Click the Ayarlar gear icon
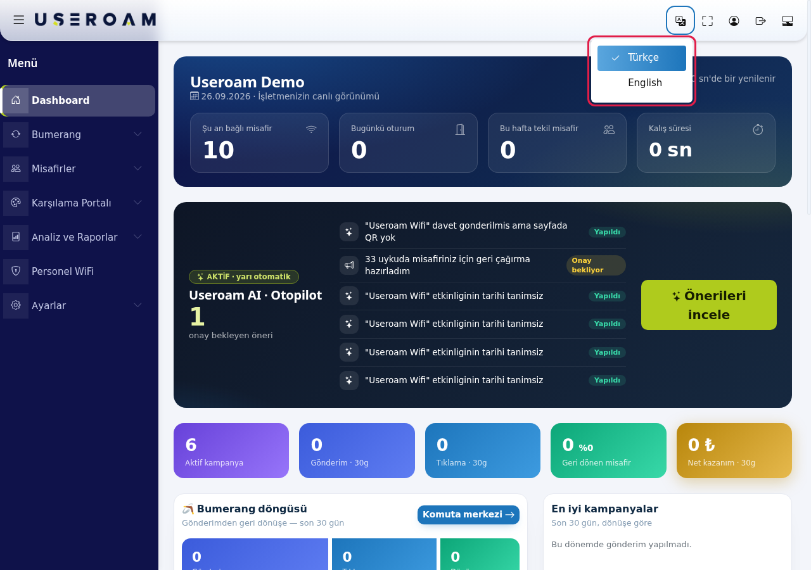811x570 pixels. point(16,305)
